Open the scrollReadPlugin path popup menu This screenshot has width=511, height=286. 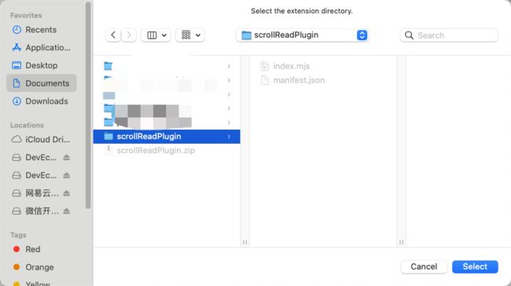[302, 35]
